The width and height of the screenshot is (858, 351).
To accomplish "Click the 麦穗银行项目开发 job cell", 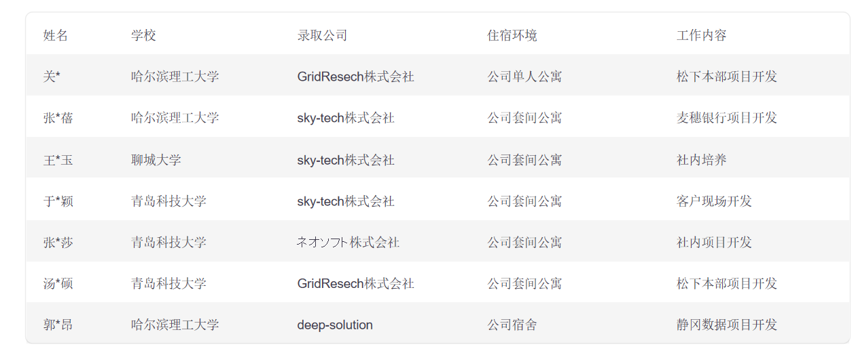I will point(726,118).
